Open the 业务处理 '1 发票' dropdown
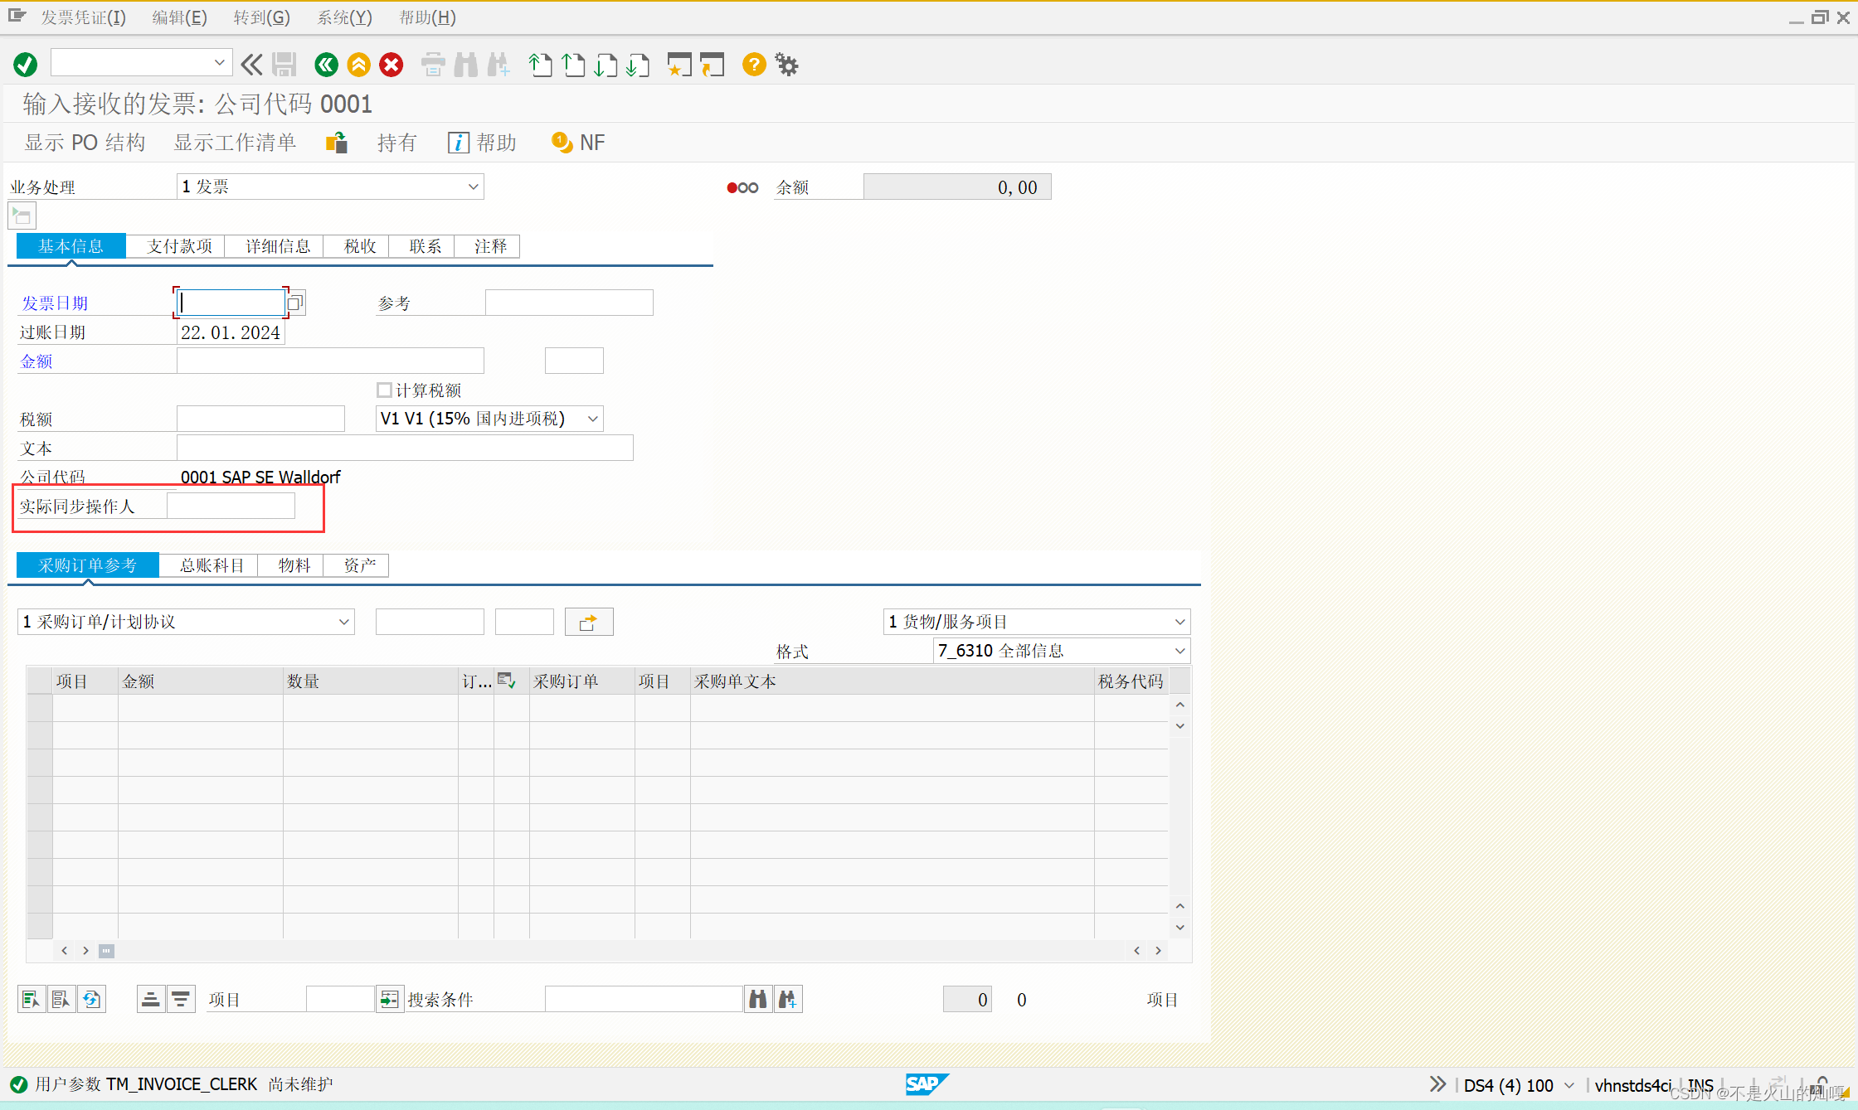This screenshot has width=1858, height=1110. (x=330, y=187)
